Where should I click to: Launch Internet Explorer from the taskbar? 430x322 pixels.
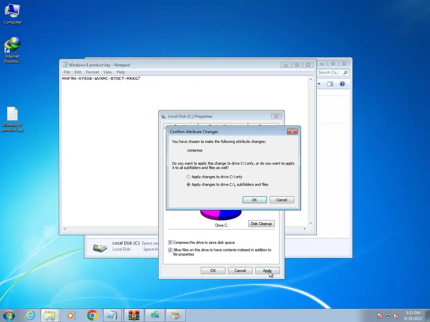[x=30, y=315]
